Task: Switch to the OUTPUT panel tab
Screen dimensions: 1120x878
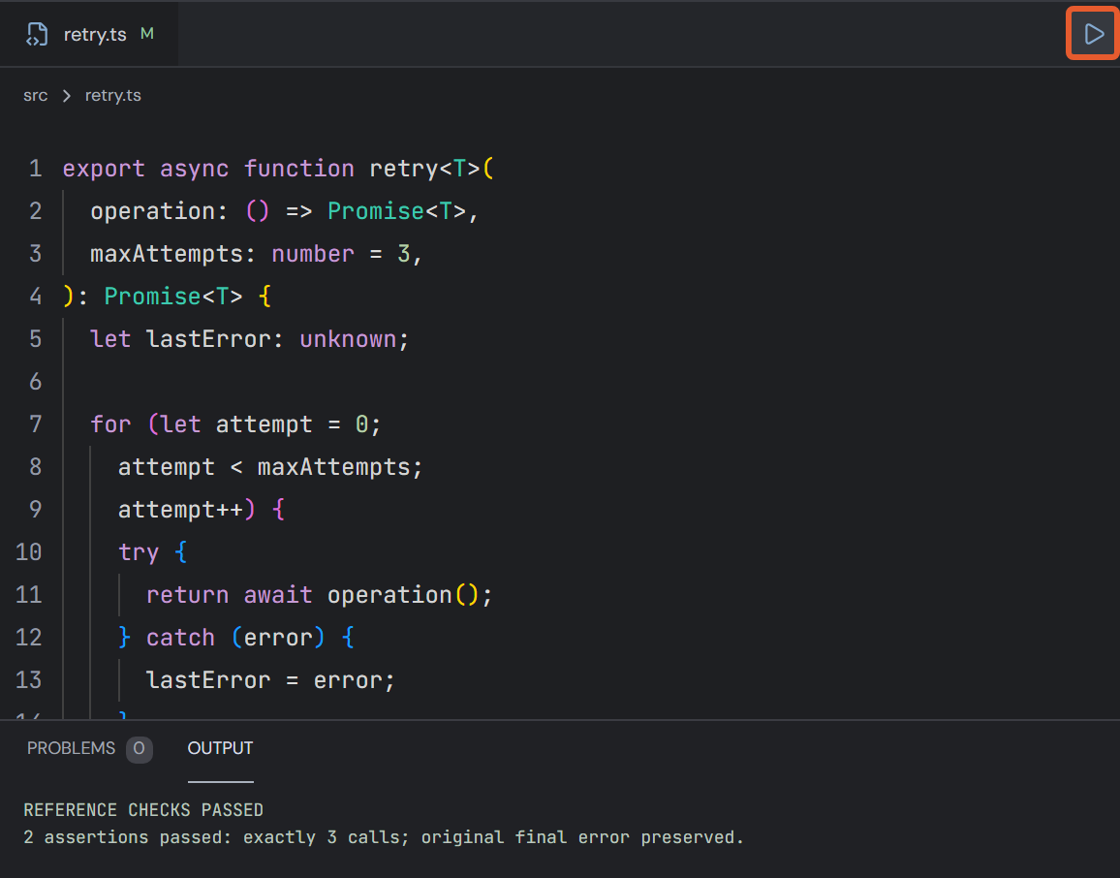Action: (x=220, y=748)
